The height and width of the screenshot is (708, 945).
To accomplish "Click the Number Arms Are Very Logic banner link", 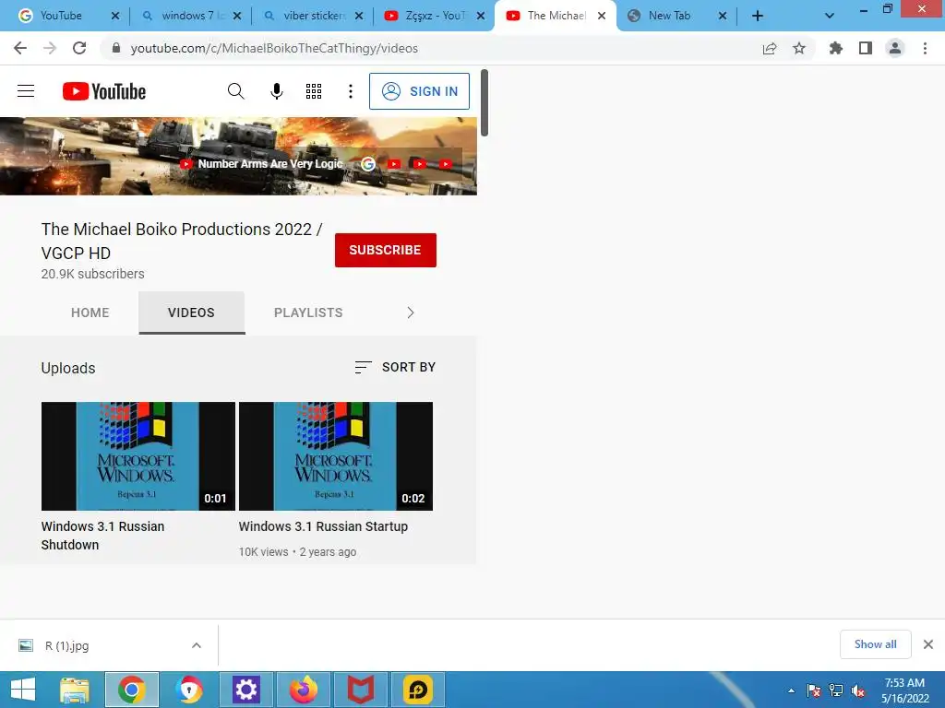I will coord(261,164).
